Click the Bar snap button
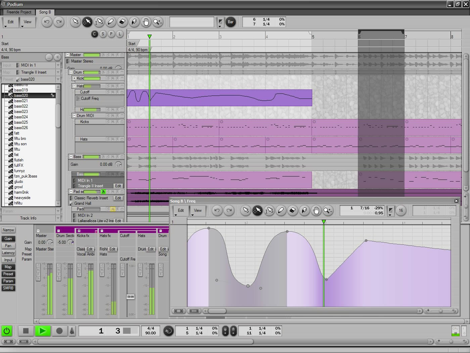This screenshot has width=470, height=353. [x=230, y=22]
